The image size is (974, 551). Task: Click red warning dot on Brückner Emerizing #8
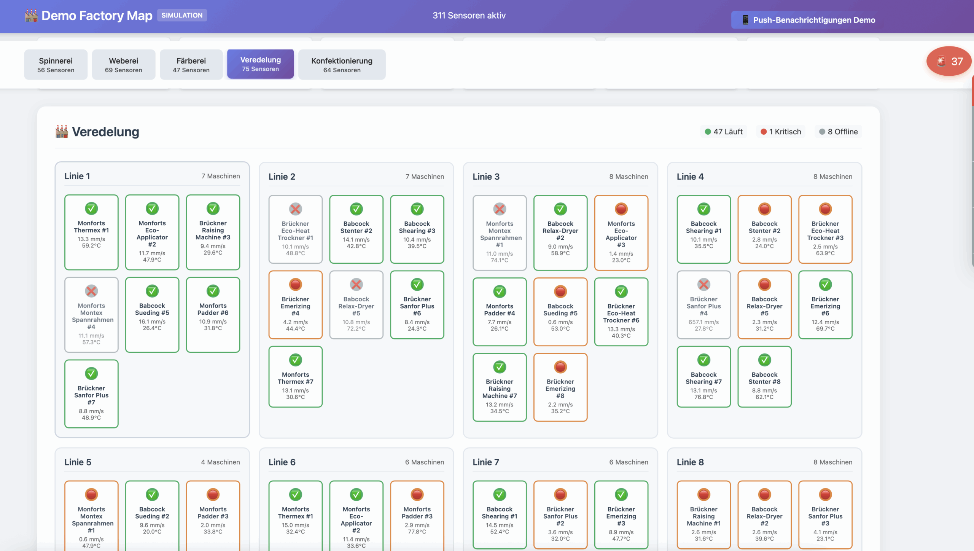pos(560,367)
